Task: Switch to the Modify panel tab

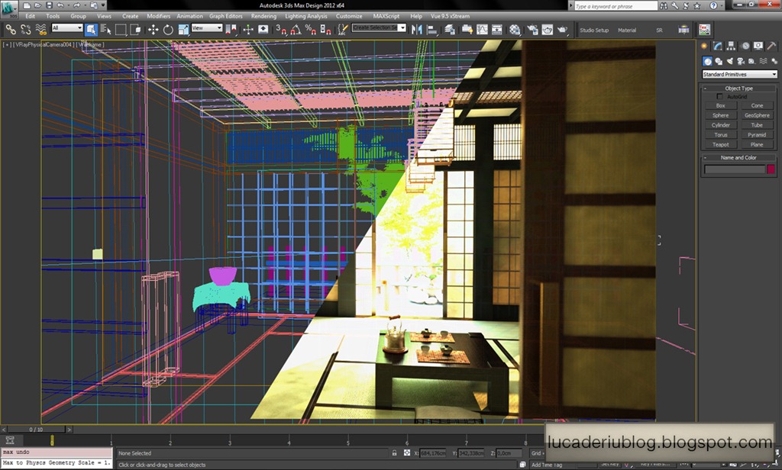Action: pyautogui.click(x=718, y=46)
